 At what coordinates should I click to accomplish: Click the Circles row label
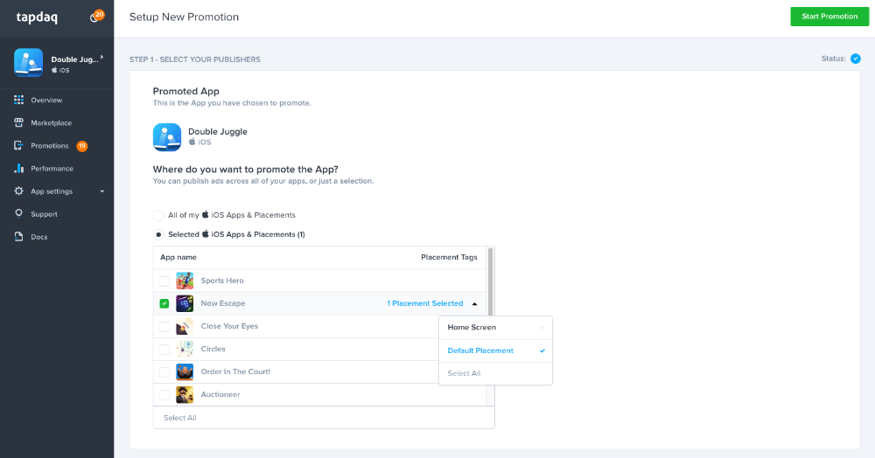213,350
